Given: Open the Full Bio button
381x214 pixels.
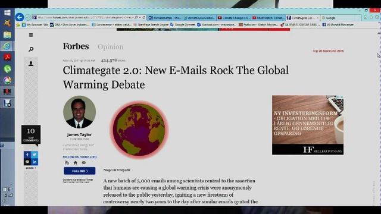Looking at the screenshot, I should pos(79,171).
